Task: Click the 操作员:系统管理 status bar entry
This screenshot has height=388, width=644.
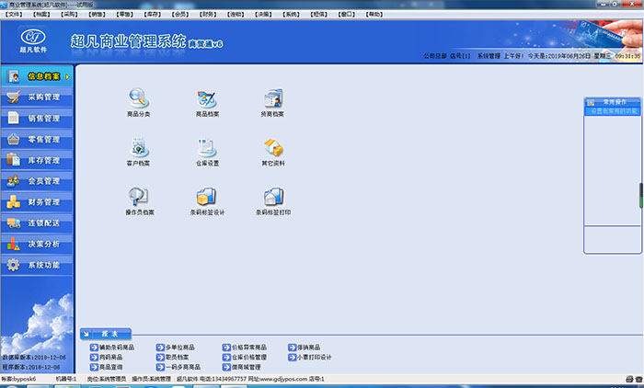Action: 151,379
